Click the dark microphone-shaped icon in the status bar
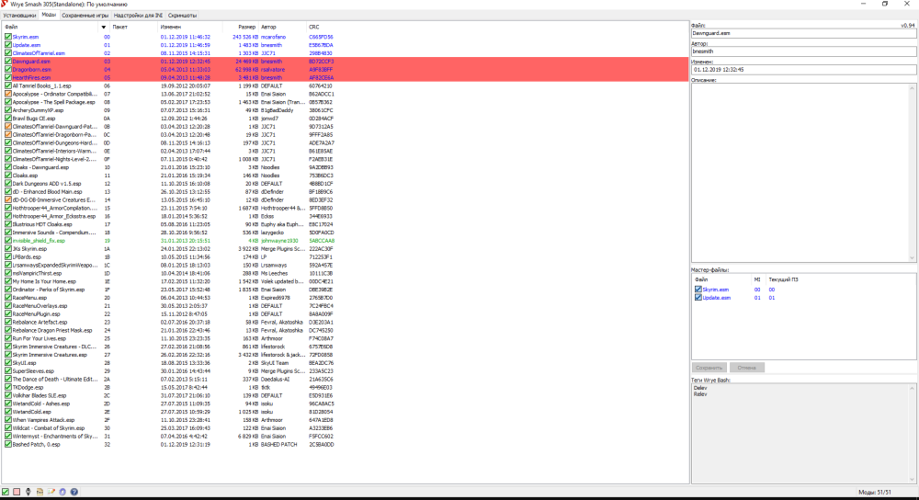 (x=28, y=492)
